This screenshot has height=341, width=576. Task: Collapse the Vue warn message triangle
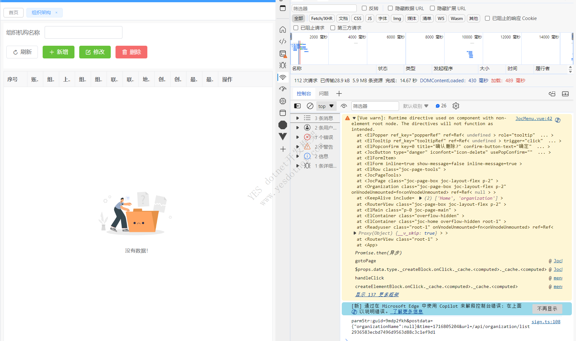click(354, 118)
